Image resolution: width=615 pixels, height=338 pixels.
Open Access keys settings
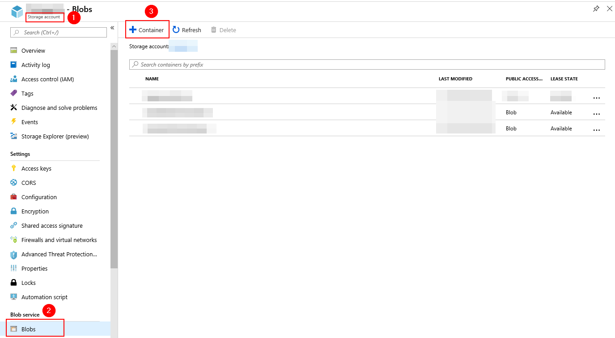pyautogui.click(x=36, y=168)
